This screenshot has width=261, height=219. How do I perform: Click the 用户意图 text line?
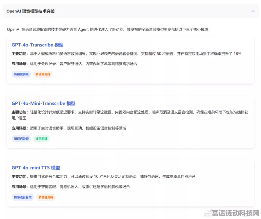point(19,118)
